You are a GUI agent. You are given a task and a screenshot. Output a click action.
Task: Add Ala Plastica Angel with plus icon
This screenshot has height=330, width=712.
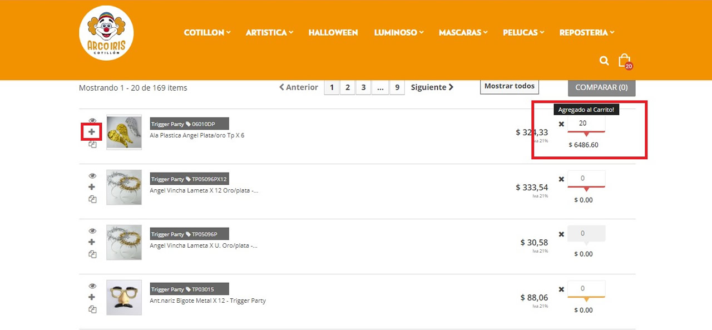(x=92, y=132)
